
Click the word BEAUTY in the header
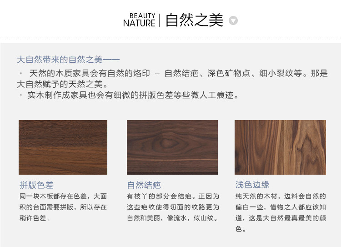coord(142,16)
